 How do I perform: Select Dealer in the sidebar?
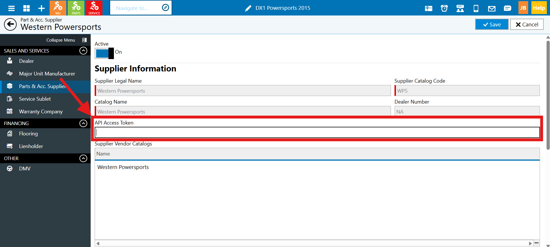click(x=45, y=61)
